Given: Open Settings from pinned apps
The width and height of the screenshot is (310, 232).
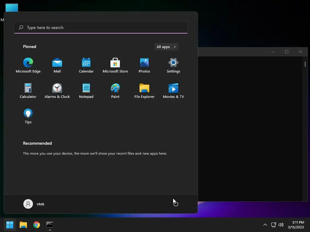Looking at the screenshot, I should coord(173,66).
